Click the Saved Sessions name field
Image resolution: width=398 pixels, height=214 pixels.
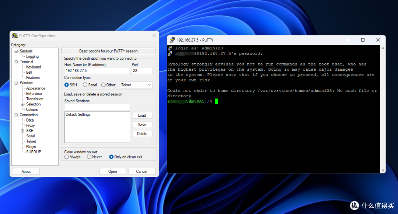click(x=97, y=107)
